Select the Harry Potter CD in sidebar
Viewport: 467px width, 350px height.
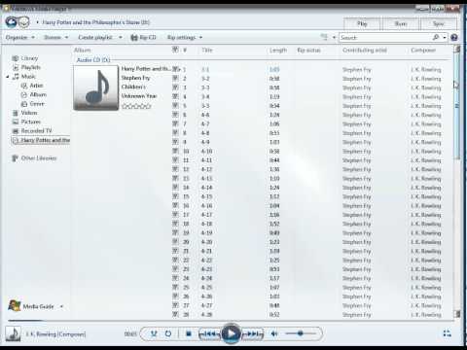[41, 140]
